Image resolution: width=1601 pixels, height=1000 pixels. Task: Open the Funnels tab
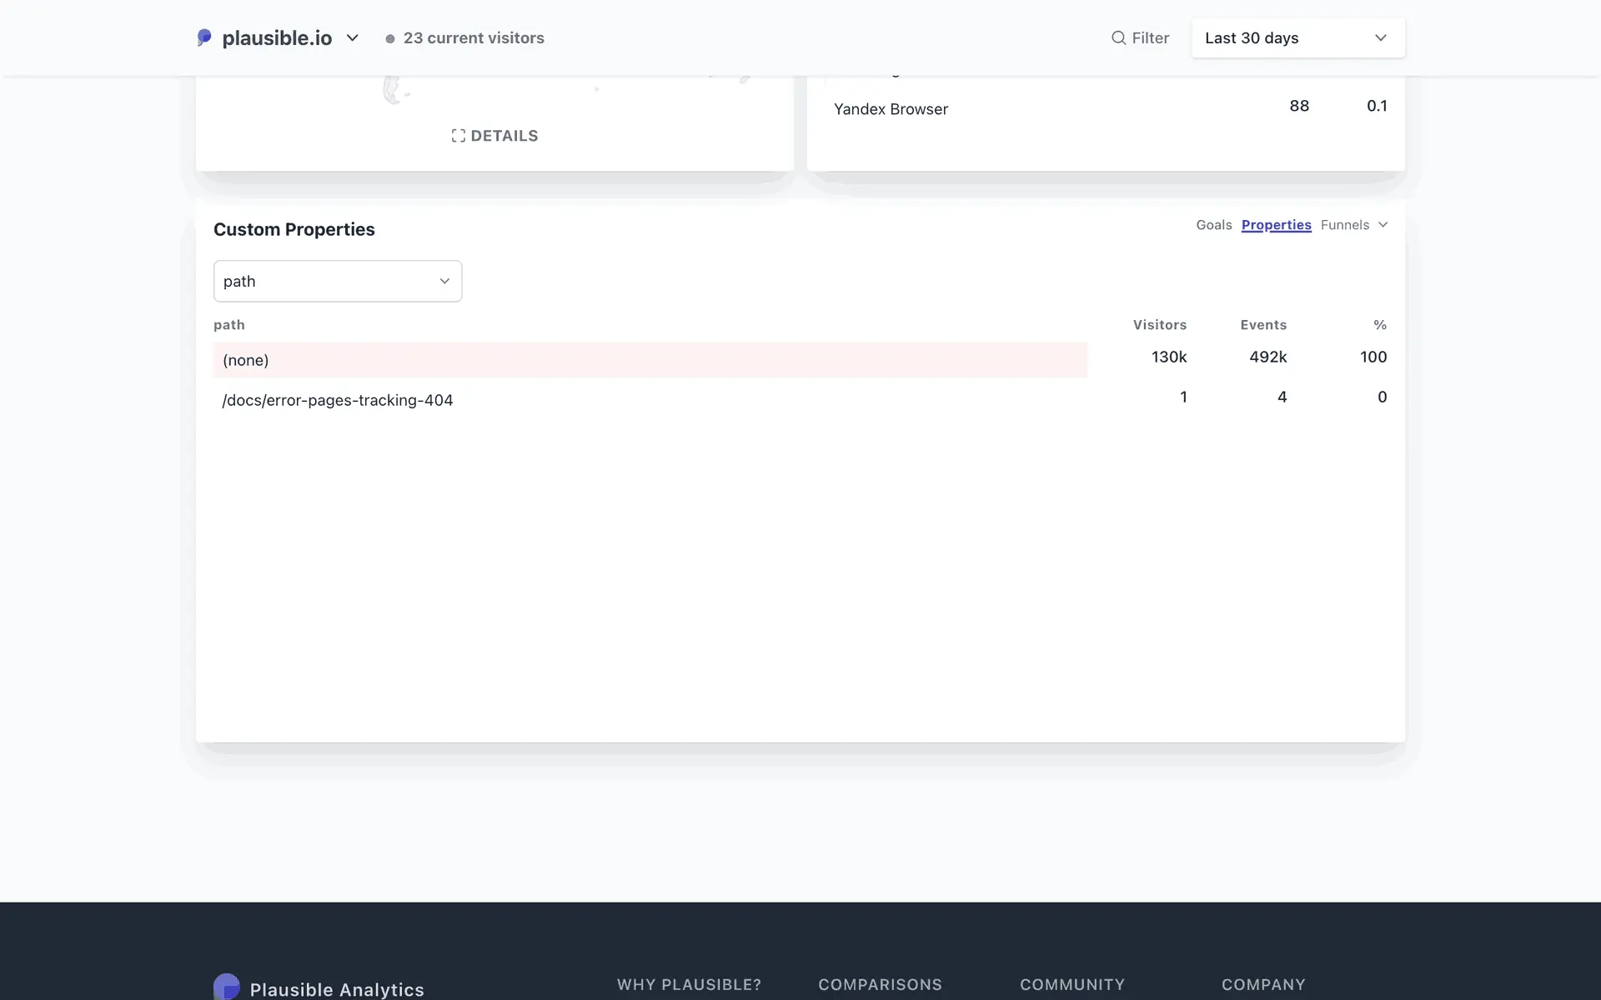point(1344,225)
